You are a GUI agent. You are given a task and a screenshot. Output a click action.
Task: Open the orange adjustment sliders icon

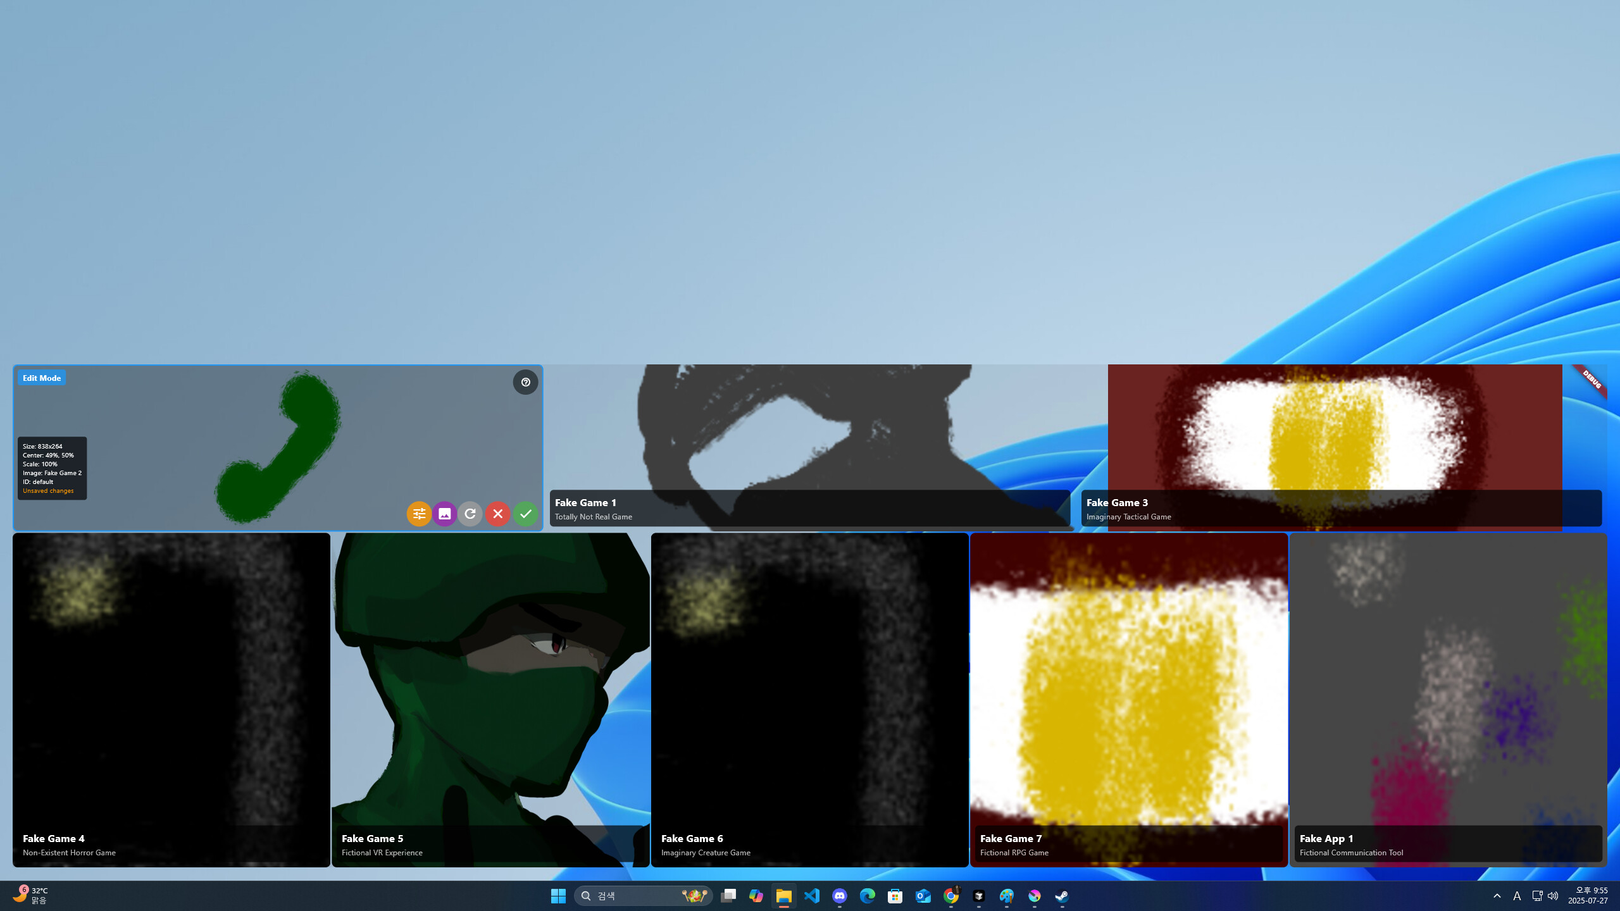click(419, 514)
